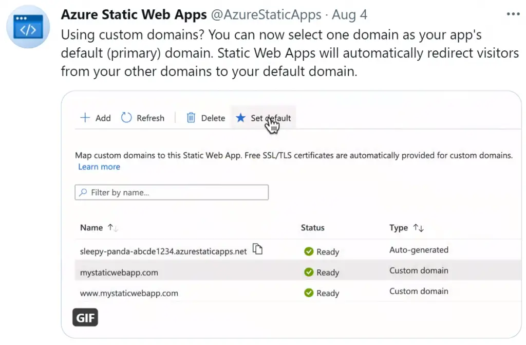Click the Status column header
This screenshot has height=345, width=526.
coord(313,228)
